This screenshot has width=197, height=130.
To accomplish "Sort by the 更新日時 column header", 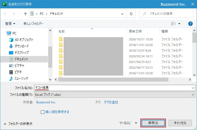I will pyautogui.click(x=135, y=31).
